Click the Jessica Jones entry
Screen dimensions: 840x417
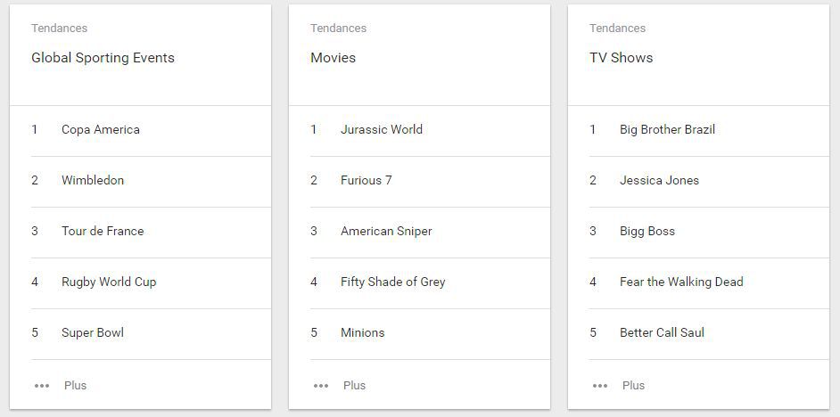coord(659,181)
